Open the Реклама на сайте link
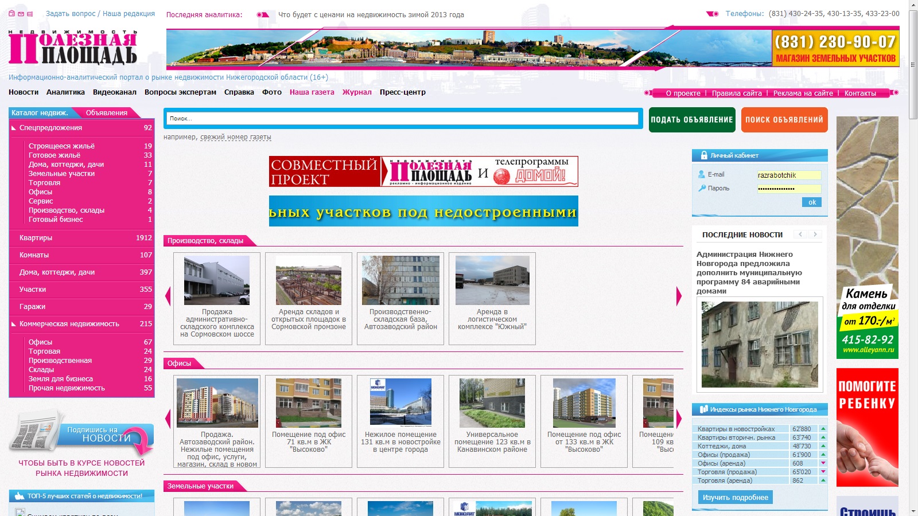The height and width of the screenshot is (516, 918). point(803,93)
